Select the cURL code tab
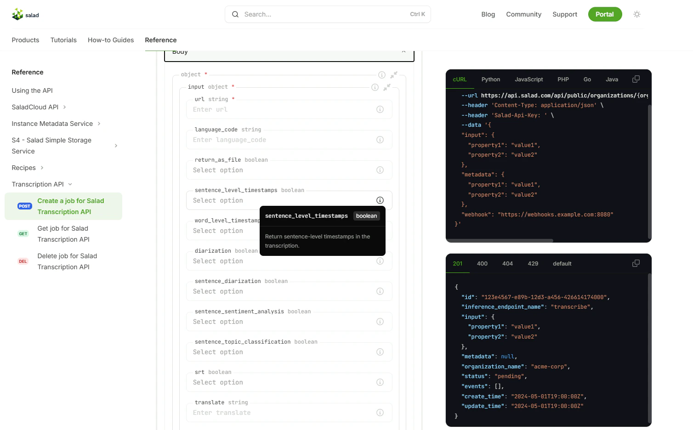This screenshot has width=693, height=430. (x=460, y=79)
